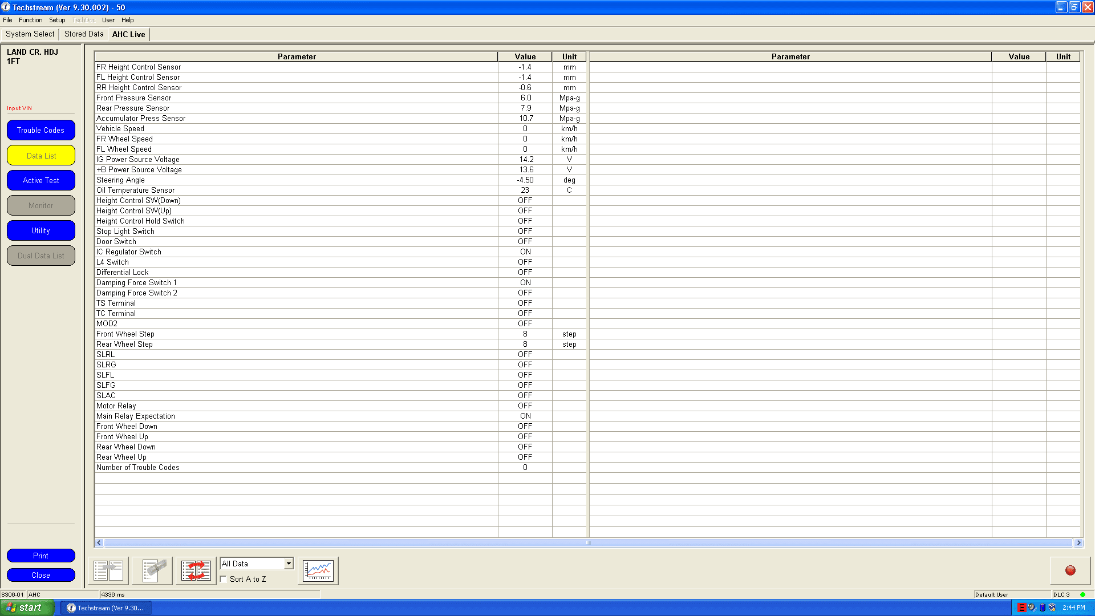Select the Steering Angle row
This screenshot has width=1095, height=616.
pyautogui.click(x=340, y=180)
